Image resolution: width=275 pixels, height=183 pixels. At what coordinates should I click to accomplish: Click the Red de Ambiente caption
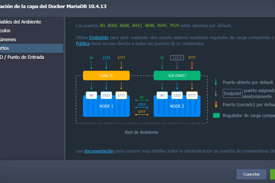[142, 132]
